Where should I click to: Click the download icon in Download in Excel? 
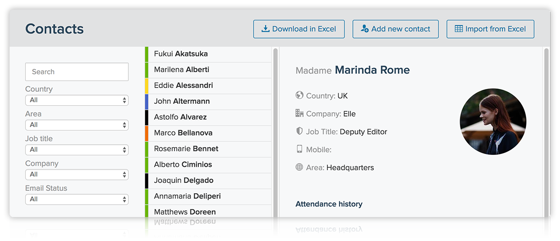[x=265, y=29]
